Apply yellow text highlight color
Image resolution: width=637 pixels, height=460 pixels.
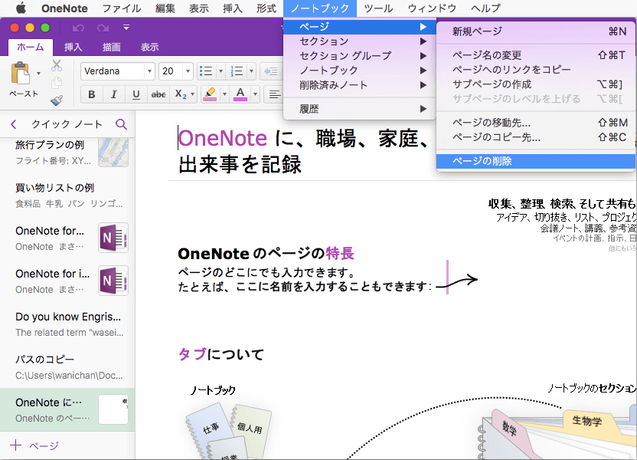(210, 94)
